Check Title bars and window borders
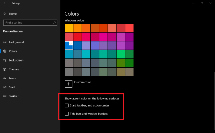Viewport: 215px width, 133px height. click(67, 114)
